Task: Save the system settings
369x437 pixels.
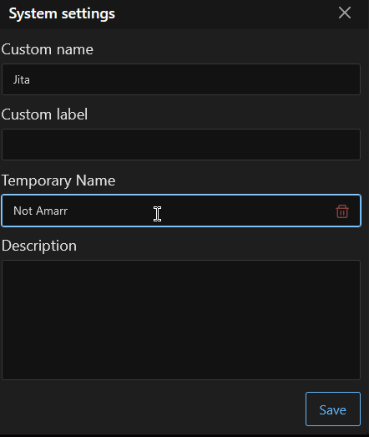Action: (333, 409)
